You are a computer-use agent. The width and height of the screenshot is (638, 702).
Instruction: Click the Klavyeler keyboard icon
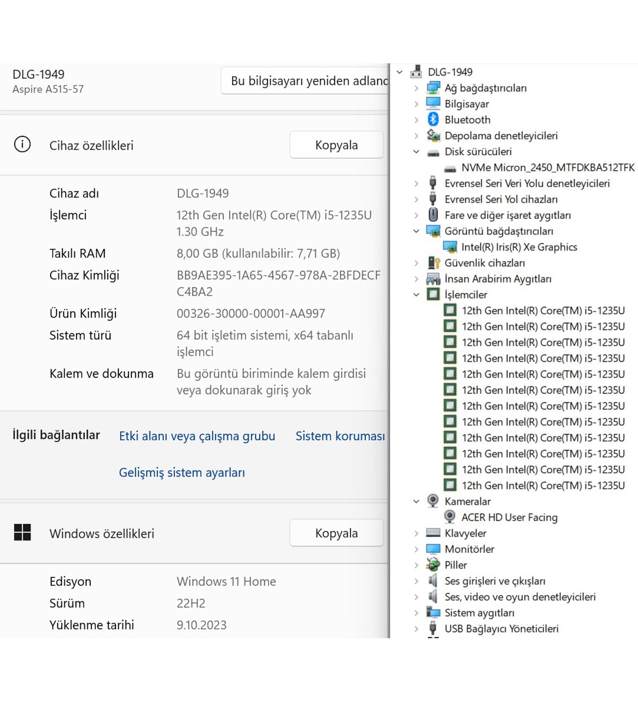pyautogui.click(x=433, y=533)
